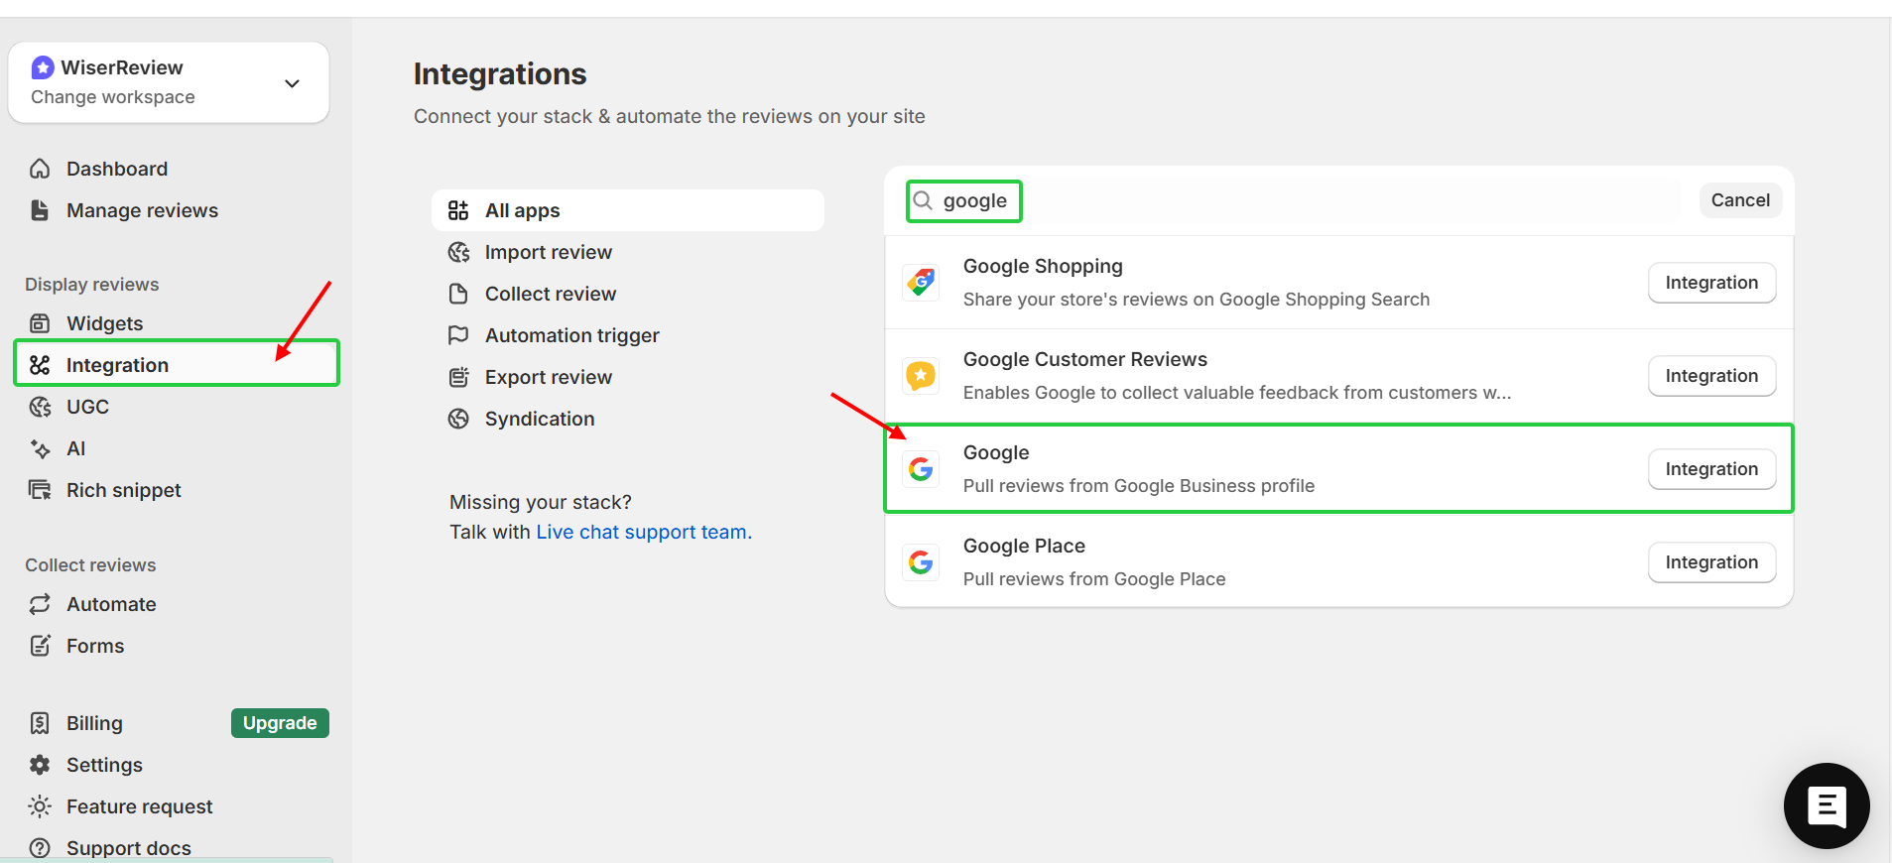Open the Collect review category
The height and width of the screenshot is (863, 1892).
550,294
